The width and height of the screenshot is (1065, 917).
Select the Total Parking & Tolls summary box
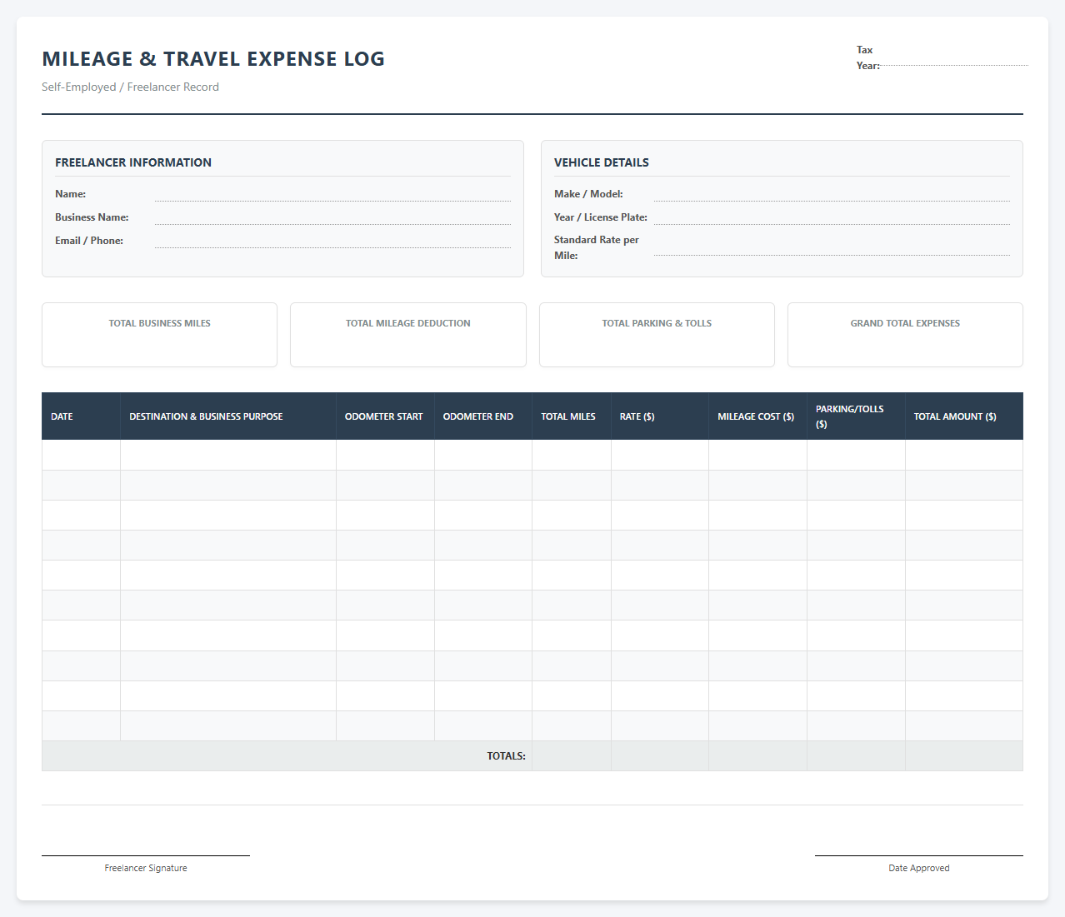point(657,335)
